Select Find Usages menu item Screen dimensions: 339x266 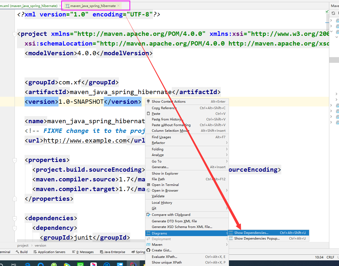187,137
